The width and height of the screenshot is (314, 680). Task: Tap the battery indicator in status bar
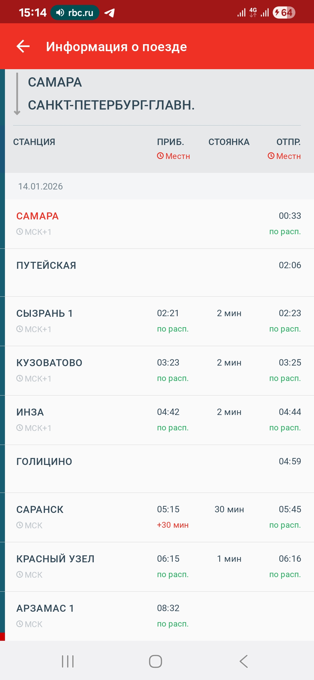click(284, 13)
